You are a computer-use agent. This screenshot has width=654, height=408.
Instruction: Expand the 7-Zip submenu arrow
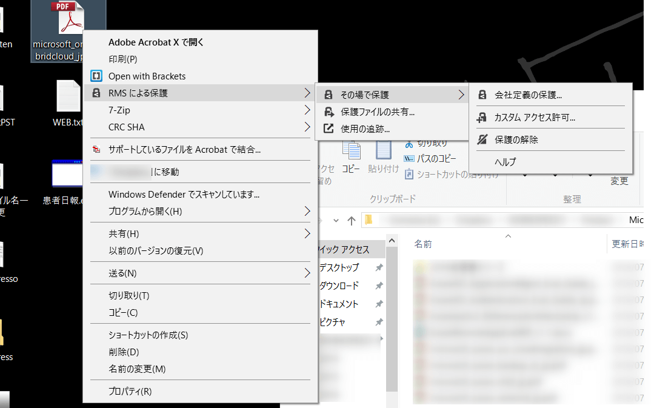pos(307,110)
